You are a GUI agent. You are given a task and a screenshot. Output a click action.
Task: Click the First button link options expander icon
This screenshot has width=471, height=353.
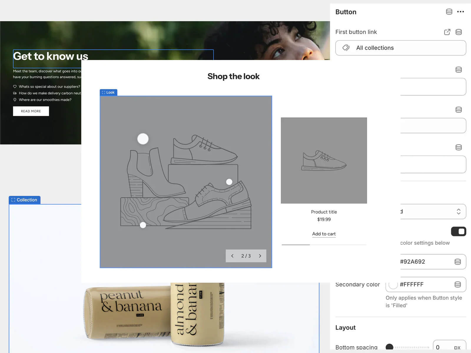(447, 32)
